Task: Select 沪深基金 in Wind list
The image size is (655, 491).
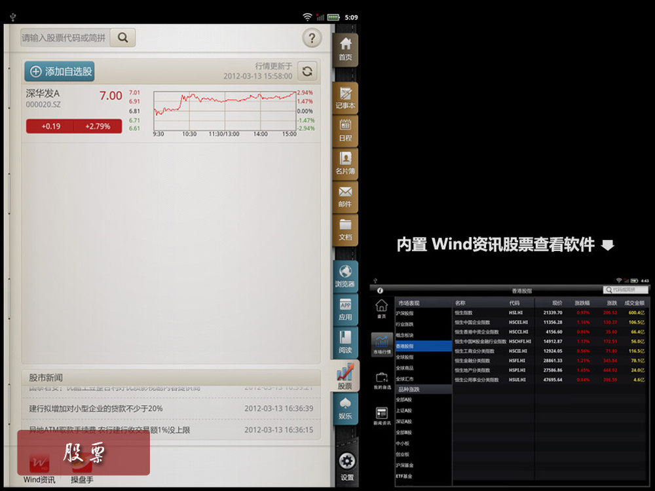Action: tap(404, 465)
